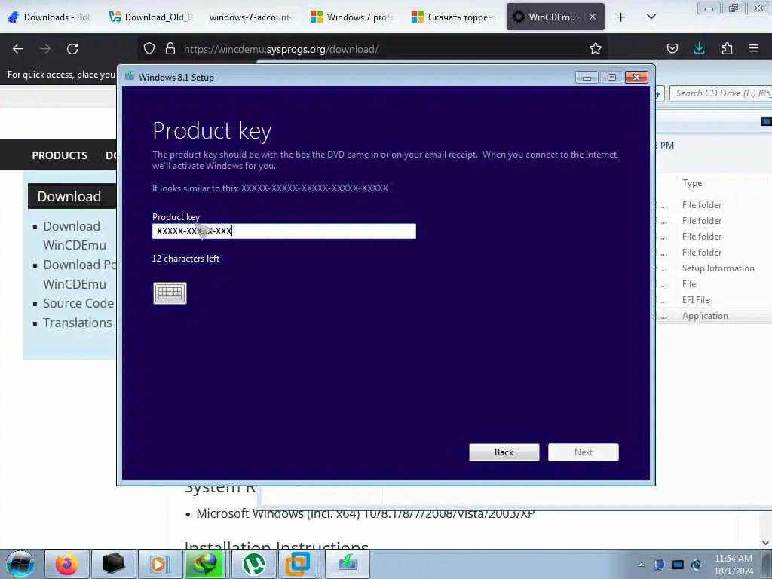This screenshot has width=772, height=579.
Task: Minimize the Windows 8.1 Setup window
Action: (587, 78)
